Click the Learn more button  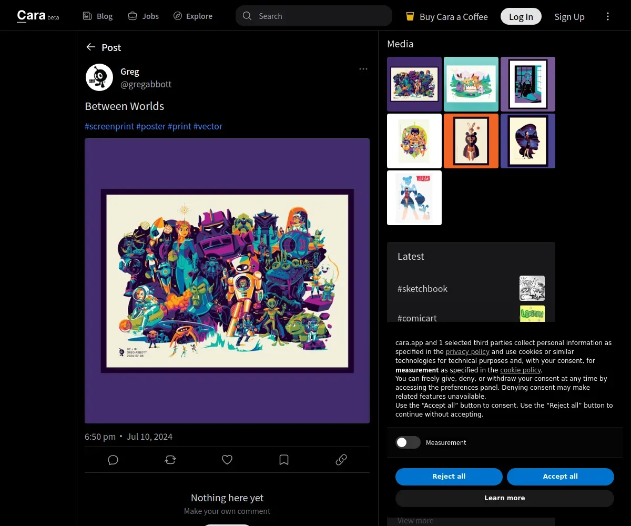click(505, 498)
